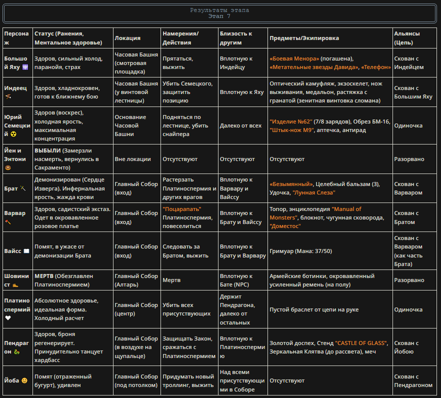Click the white book emoji beside Вайсс

(26, 251)
